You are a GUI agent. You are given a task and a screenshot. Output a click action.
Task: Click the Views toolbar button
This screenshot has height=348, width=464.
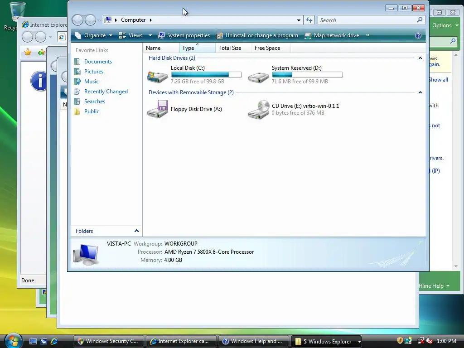coord(131,35)
